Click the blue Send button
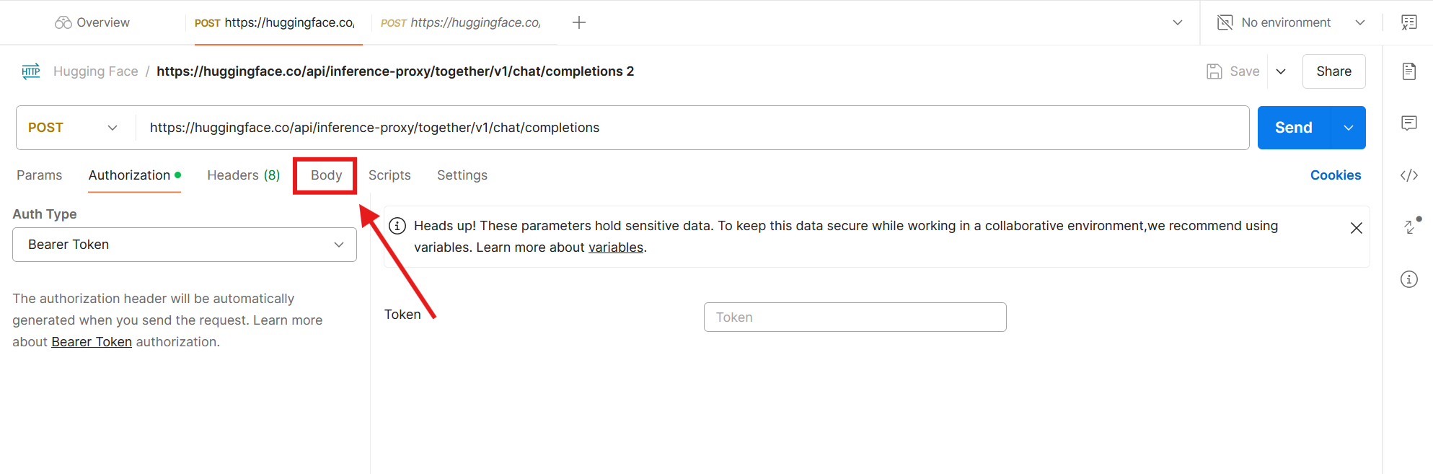Viewport: 1433px width, 474px height. click(1294, 128)
